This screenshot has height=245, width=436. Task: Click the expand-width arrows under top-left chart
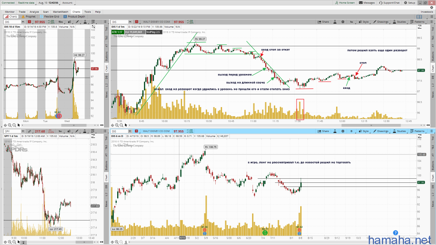pos(101,125)
